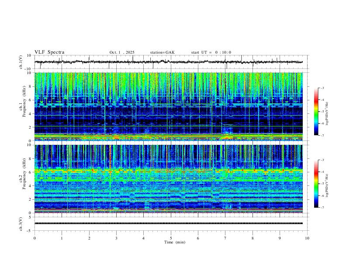This screenshot has height=267, width=346.
Task: Click the ch.1 spectrogram color scale bar
Action: 316,112
